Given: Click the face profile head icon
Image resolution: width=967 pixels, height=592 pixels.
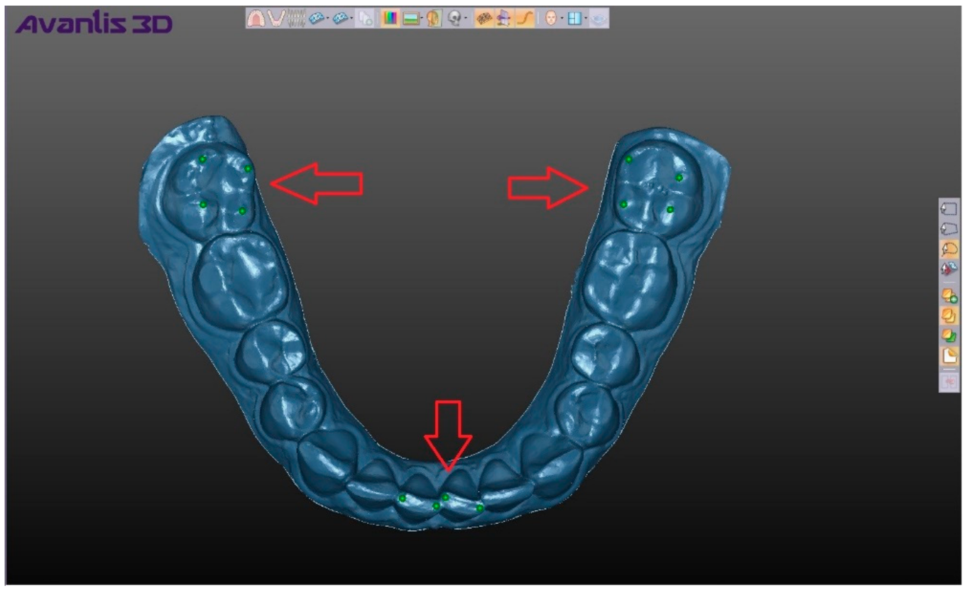Looking at the screenshot, I should 434,18.
